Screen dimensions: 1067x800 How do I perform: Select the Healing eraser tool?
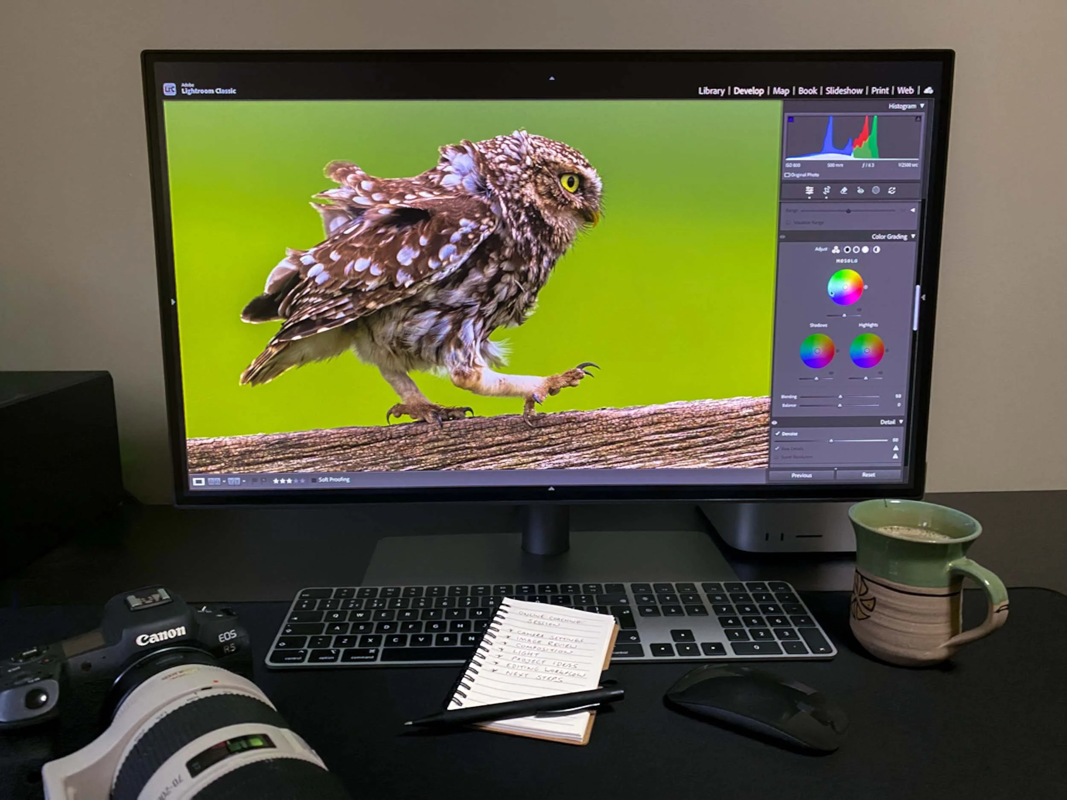pos(844,190)
